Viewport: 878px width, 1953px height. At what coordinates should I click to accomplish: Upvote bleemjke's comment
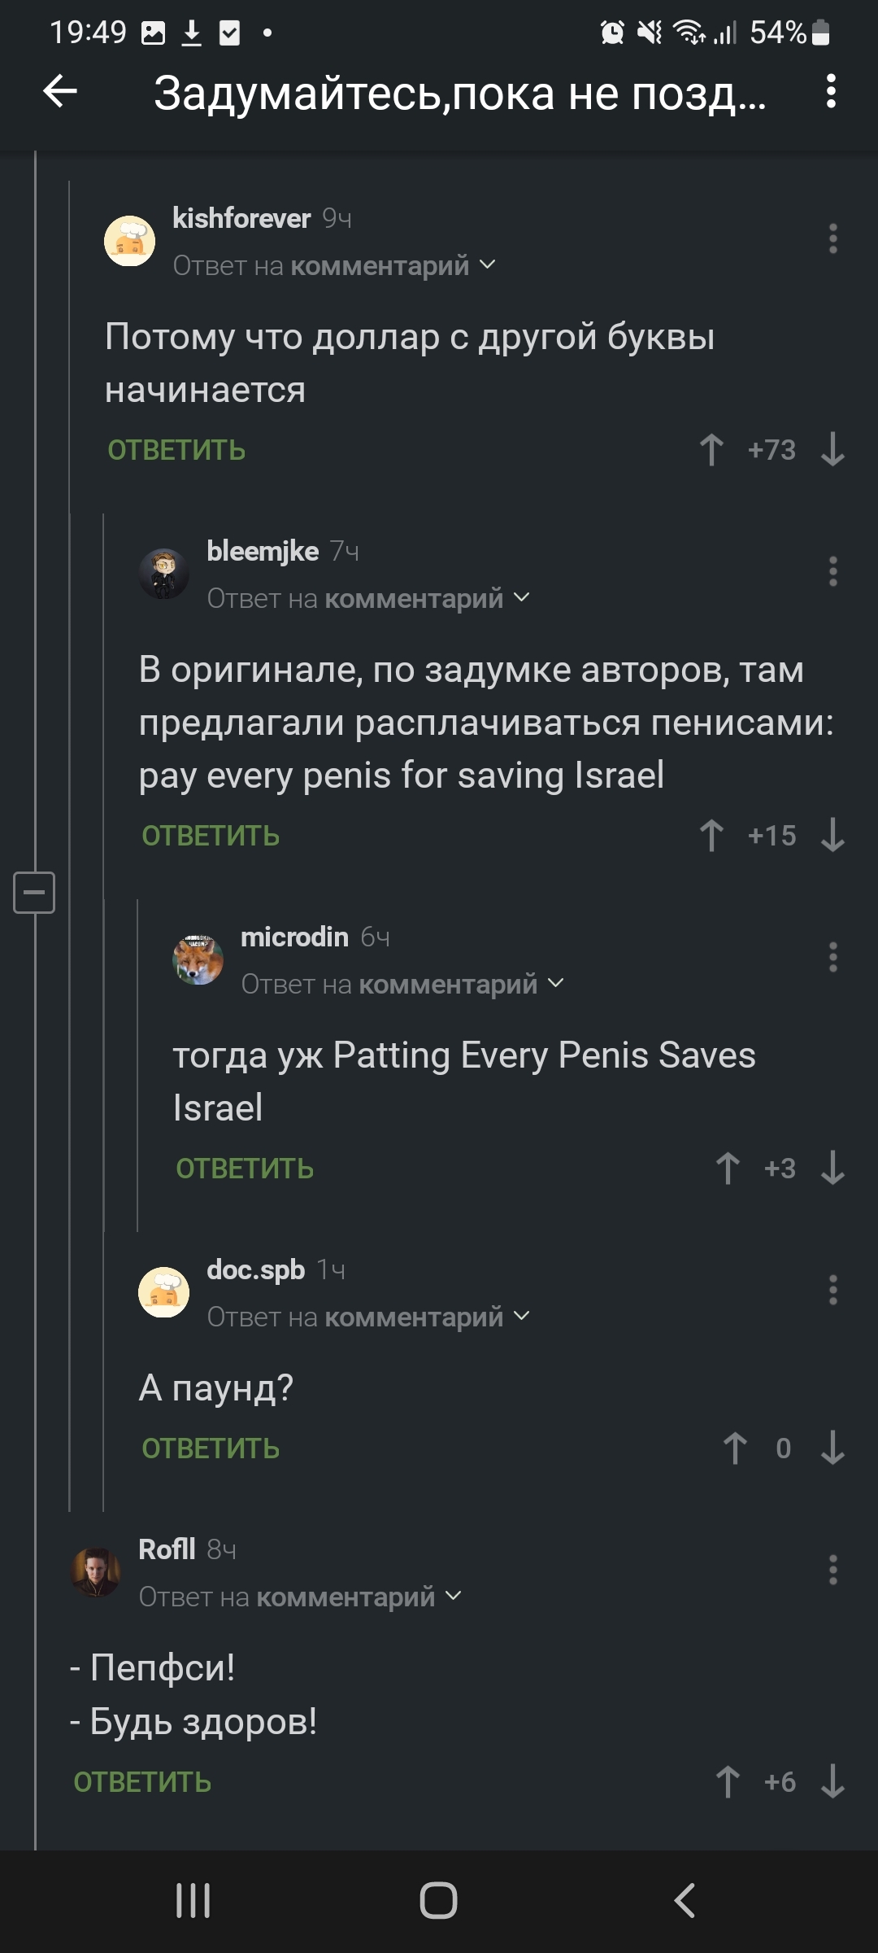tap(711, 836)
